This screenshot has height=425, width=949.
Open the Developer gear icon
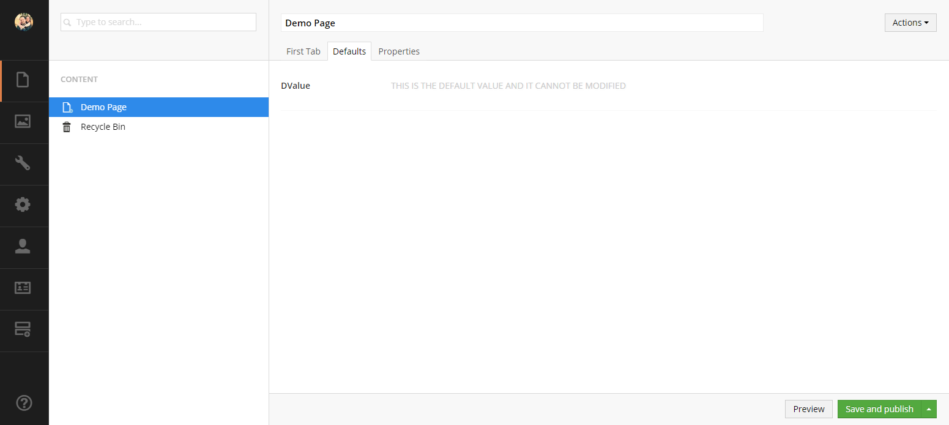tap(23, 205)
